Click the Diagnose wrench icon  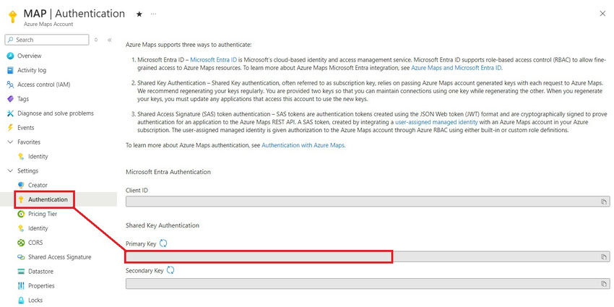click(11, 113)
